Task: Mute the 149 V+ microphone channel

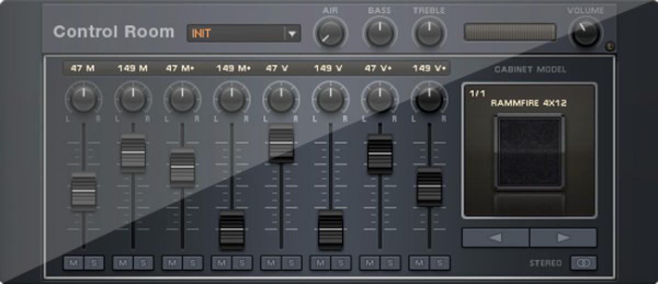Action: [419, 263]
